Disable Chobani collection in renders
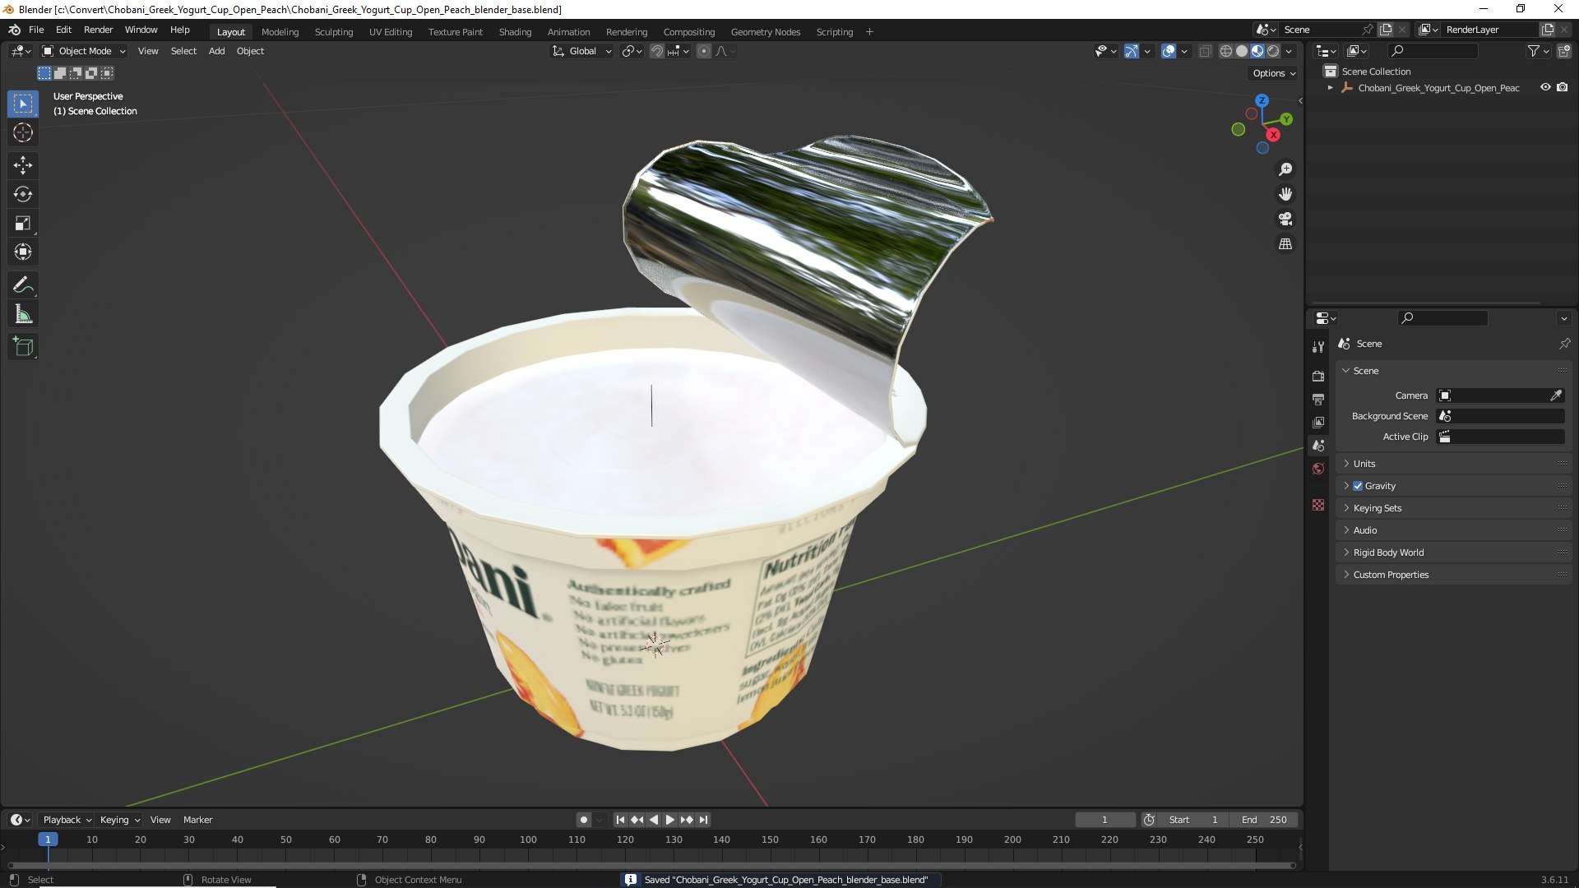The image size is (1579, 888). point(1563,87)
